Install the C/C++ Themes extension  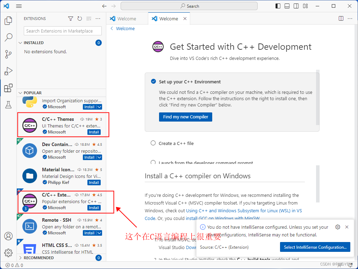pyautogui.click(x=94, y=132)
